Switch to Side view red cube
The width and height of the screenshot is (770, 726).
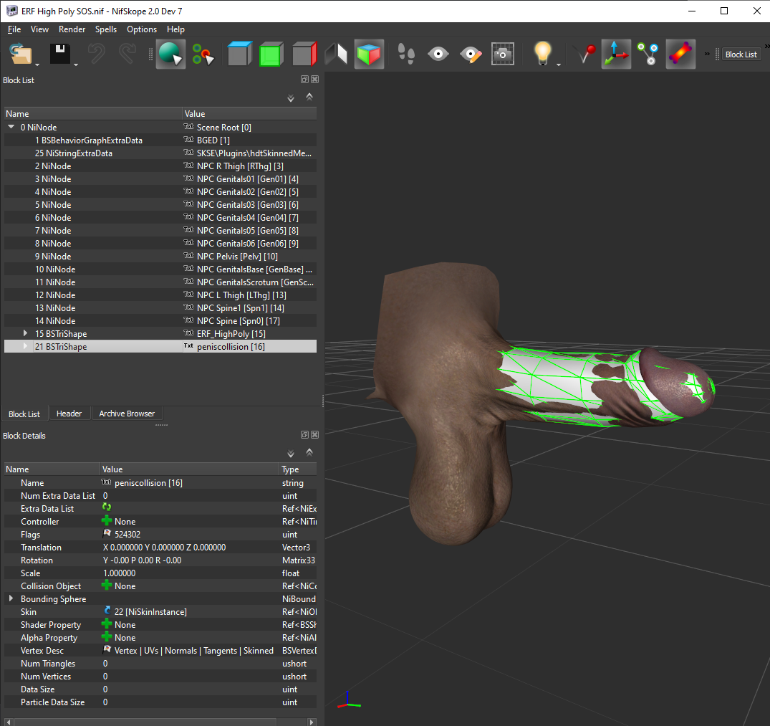(x=304, y=54)
